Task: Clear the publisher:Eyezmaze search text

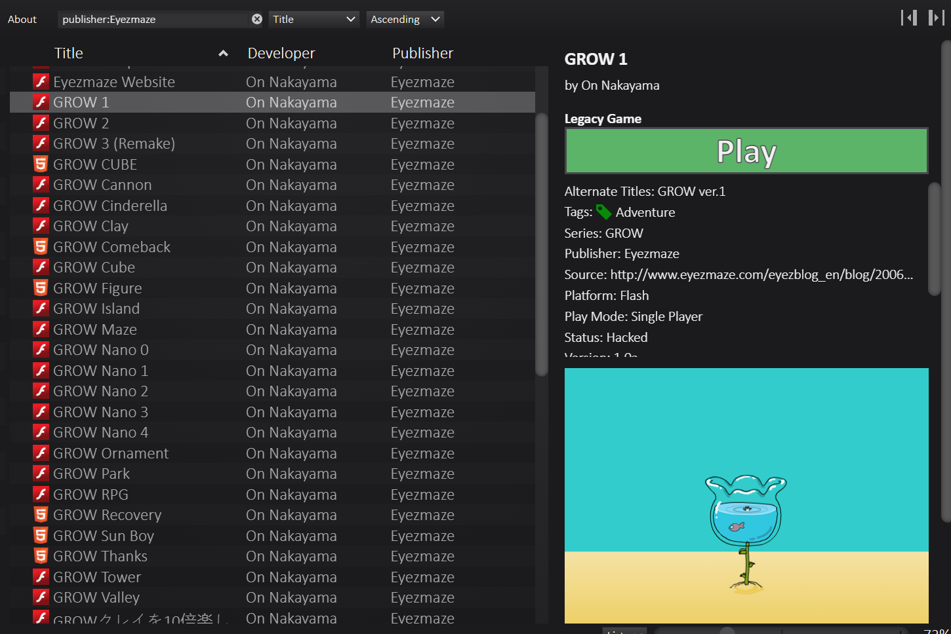Action: (x=257, y=19)
